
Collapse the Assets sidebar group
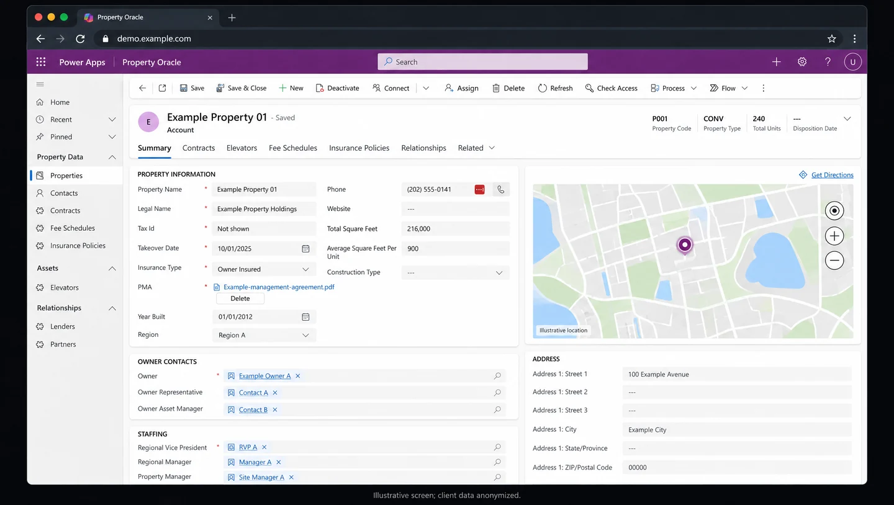pyautogui.click(x=112, y=269)
